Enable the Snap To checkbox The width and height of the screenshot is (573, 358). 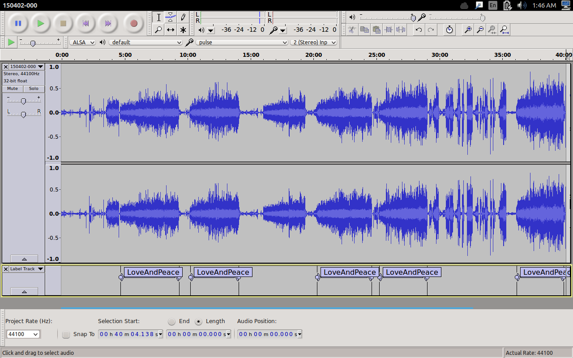coord(66,334)
